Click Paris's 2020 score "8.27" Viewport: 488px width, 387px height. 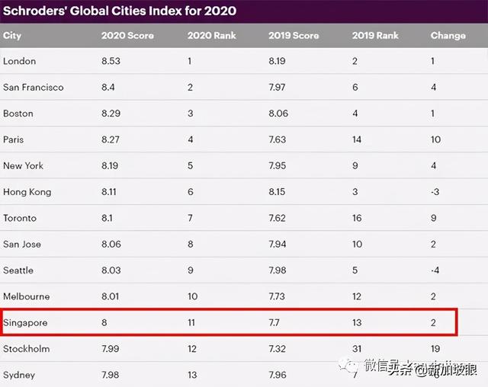[x=111, y=139]
